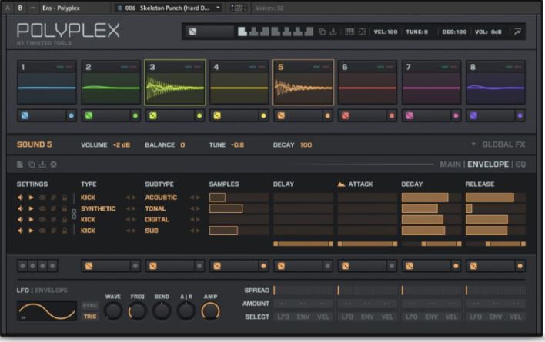Mute the first Kick Acoustic layer
Image resolution: width=545 pixels, height=342 pixels.
pyautogui.click(x=21, y=198)
